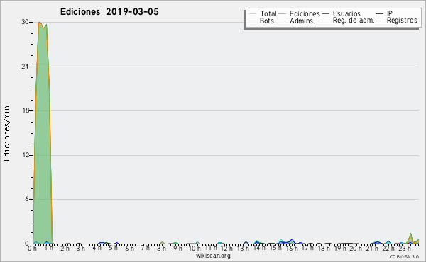Click the y-axis title 'Ediciones/min'
Image resolution: width=426 pixels, height=262 pixels.
[6, 133]
